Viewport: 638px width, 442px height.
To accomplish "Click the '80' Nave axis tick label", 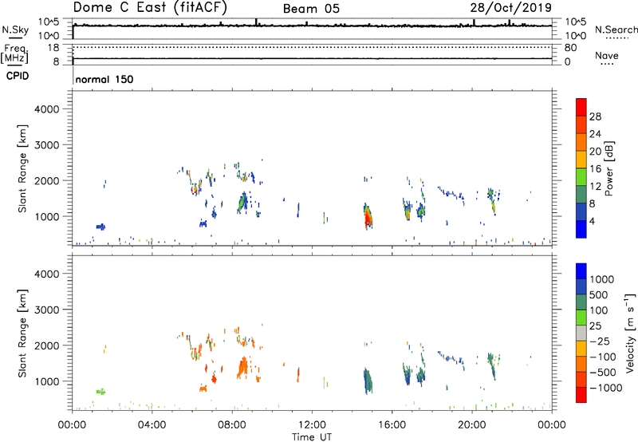I will tap(570, 48).
